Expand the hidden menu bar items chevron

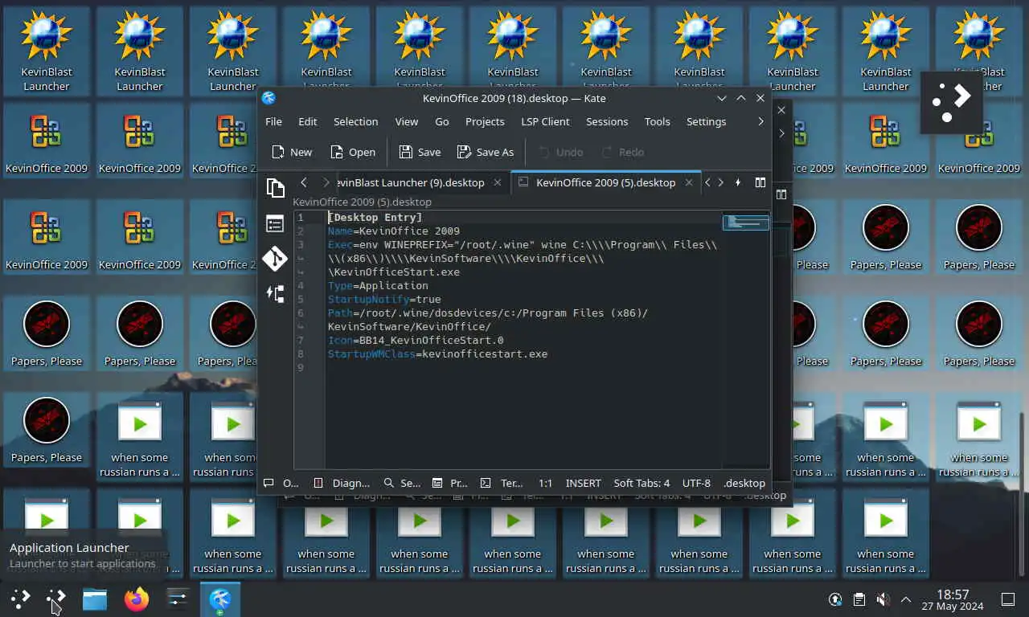760,121
